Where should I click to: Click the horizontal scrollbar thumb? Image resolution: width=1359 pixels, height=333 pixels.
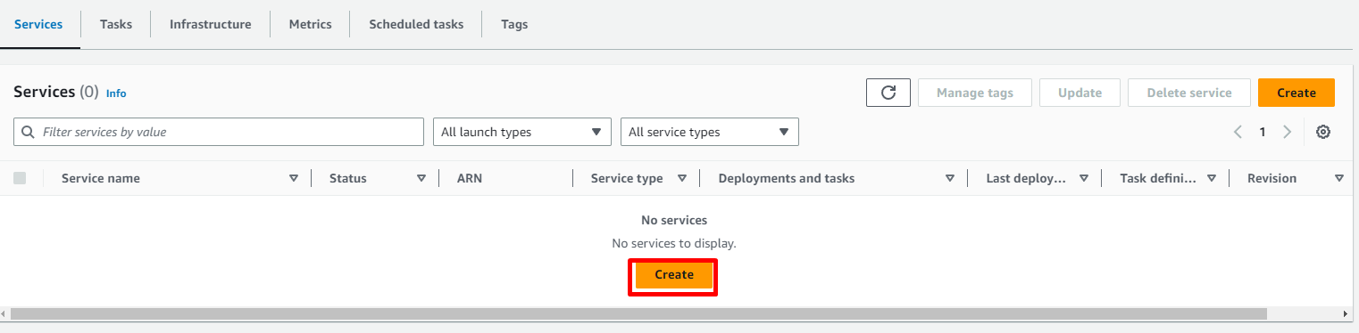[x=638, y=314]
